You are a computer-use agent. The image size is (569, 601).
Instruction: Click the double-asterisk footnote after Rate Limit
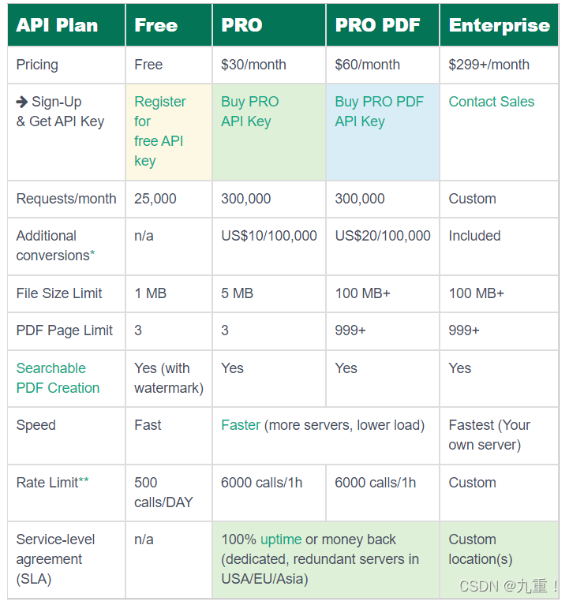tap(84, 480)
